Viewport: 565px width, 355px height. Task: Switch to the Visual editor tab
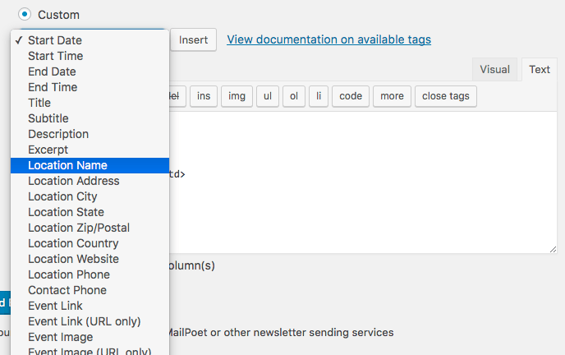[x=494, y=69]
